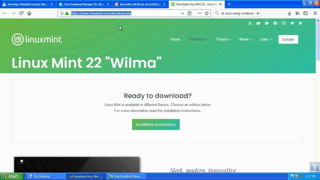Open a new tab with plus
This screenshot has height=180, width=320.
[229, 4]
